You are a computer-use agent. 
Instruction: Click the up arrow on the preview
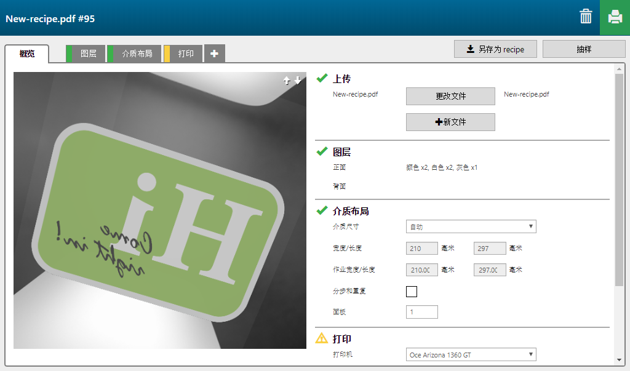[x=287, y=81]
